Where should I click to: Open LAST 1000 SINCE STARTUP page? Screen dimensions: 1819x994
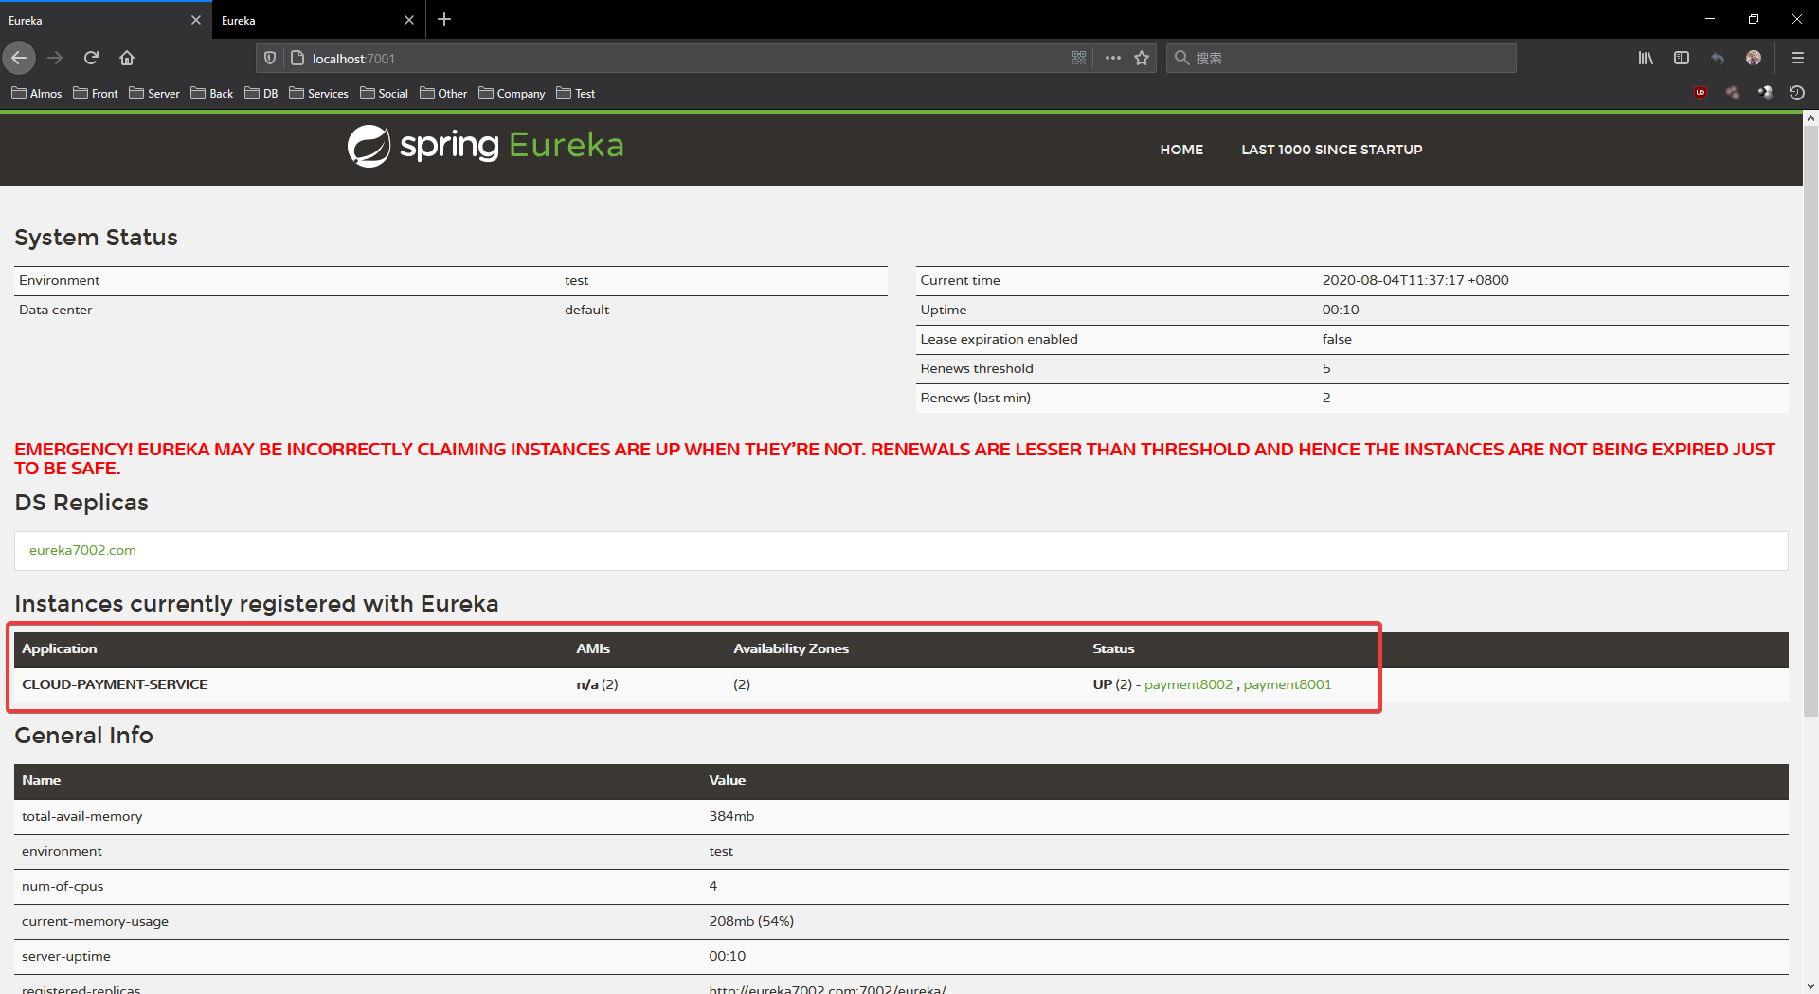[x=1331, y=150]
